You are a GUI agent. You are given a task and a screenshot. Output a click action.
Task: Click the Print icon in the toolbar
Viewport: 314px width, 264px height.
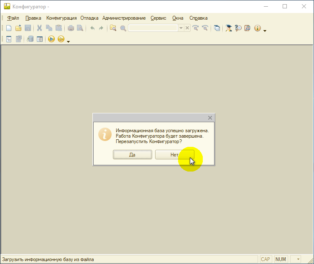click(x=71, y=28)
